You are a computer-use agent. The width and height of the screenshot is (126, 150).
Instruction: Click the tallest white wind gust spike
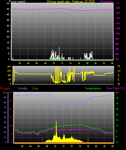click(59, 53)
